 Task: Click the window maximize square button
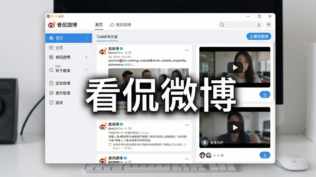[x=259, y=16]
